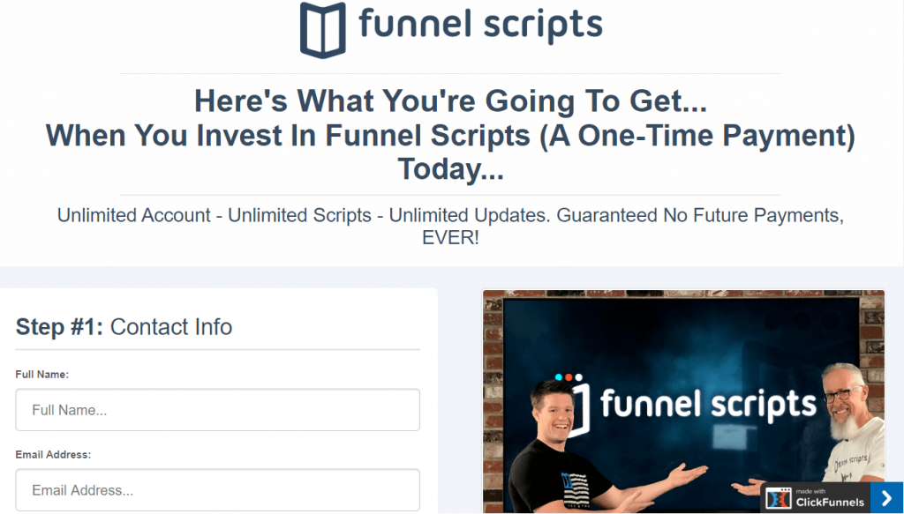Click the 'Email Address:' field label
This screenshot has width=904, height=514.
[x=53, y=454]
